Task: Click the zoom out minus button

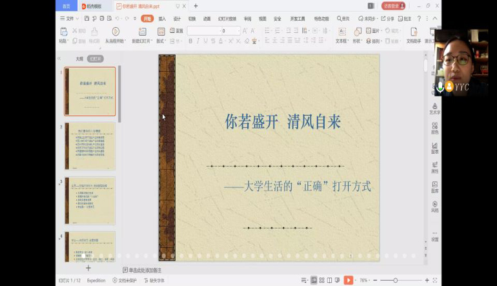Action: click(375, 280)
